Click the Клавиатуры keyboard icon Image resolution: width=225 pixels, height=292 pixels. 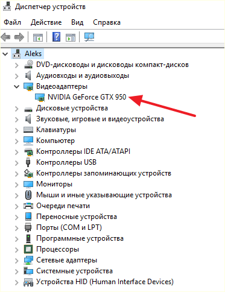coord(28,130)
